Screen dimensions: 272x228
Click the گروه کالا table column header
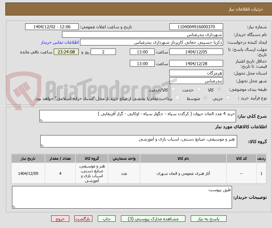92,158
